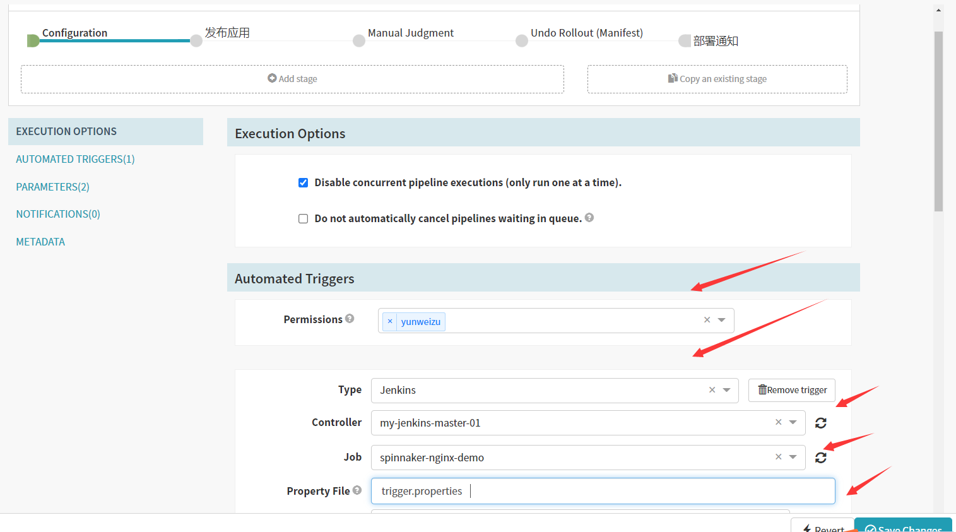Open the Manual Judgment stage label

point(411,33)
